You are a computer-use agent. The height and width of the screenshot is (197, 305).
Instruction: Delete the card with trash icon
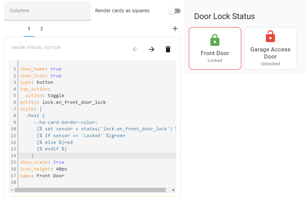click(x=168, y=49)
